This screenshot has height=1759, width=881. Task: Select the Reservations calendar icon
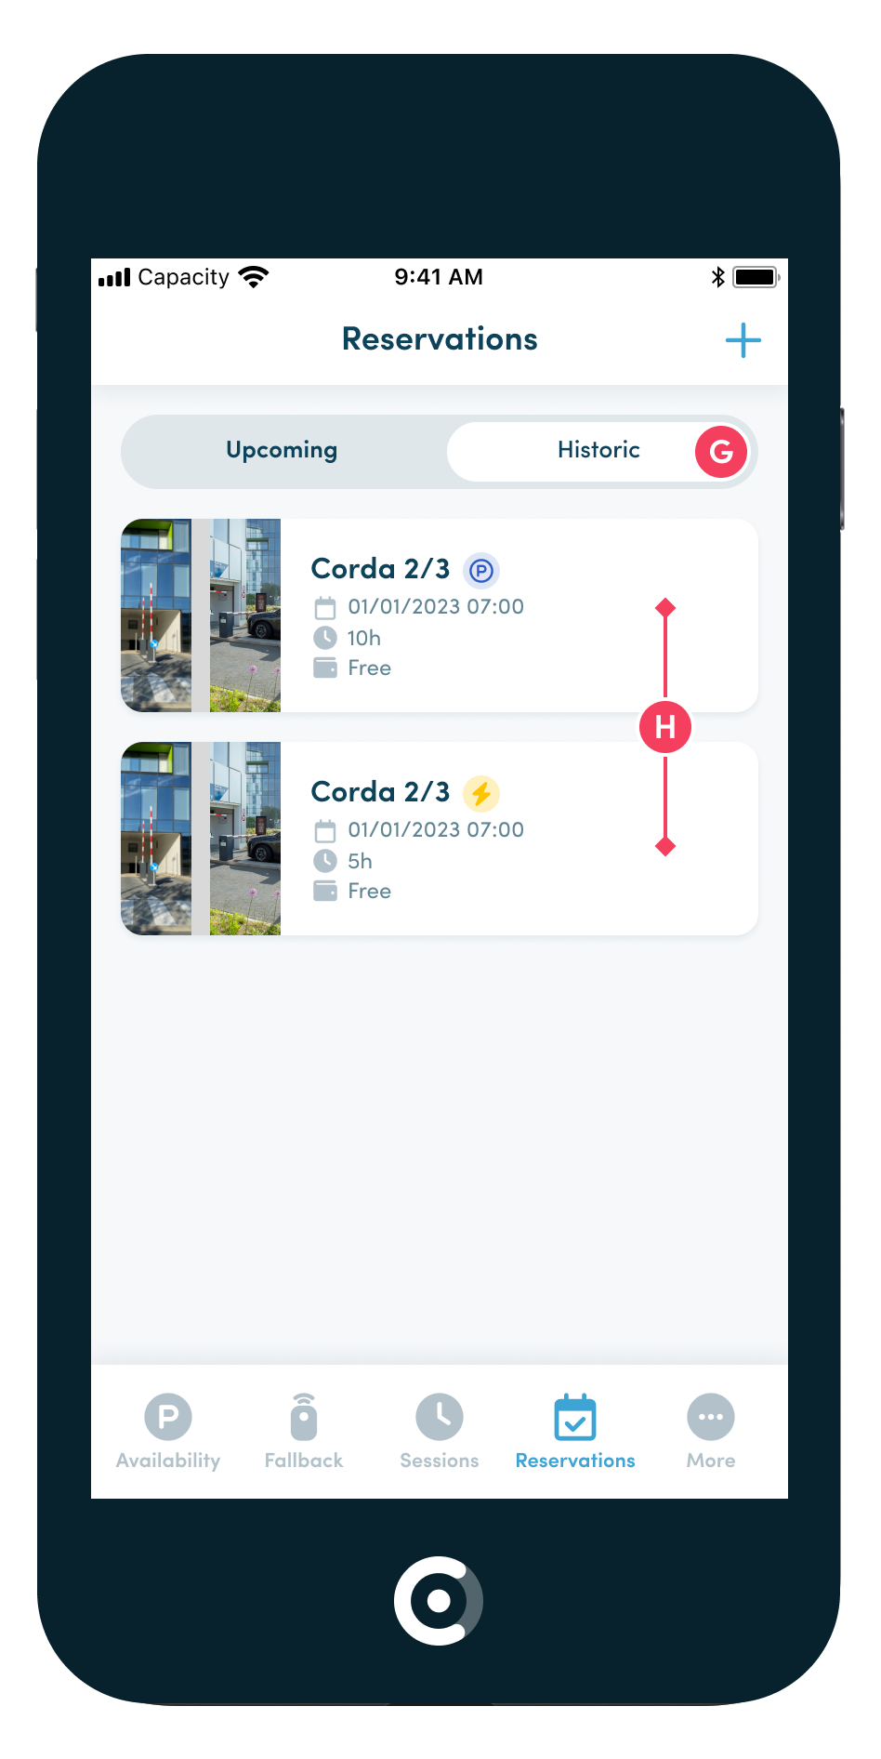click(575, 1417)
